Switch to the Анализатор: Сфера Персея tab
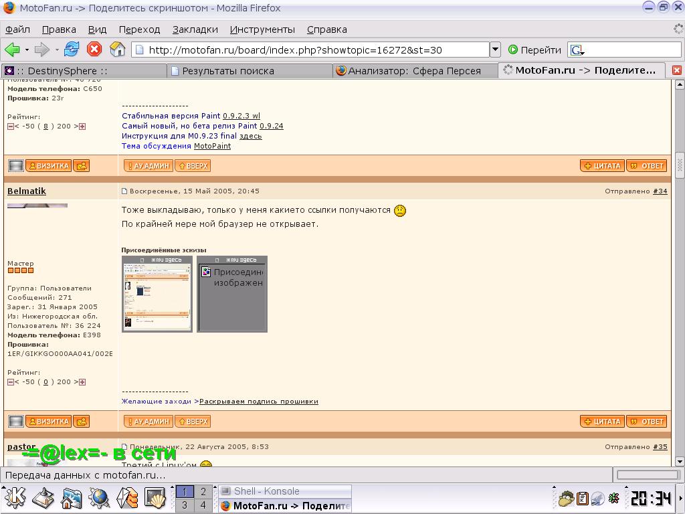 tap(415, 71)
